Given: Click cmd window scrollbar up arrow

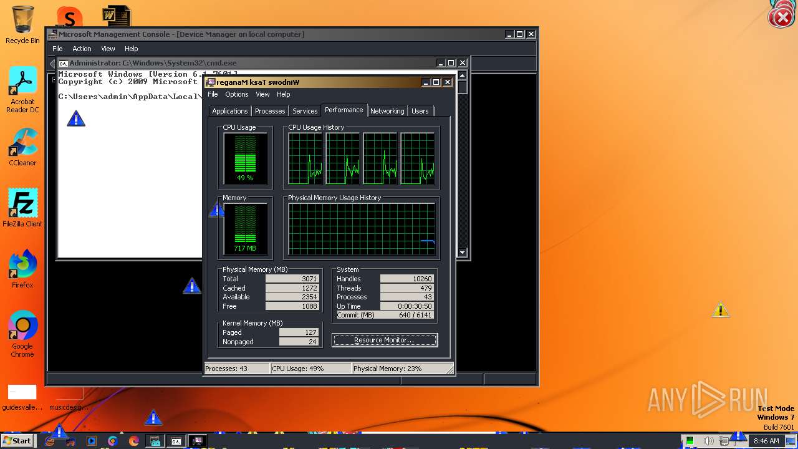Looking at the screenshot, I should [x=462, y=75].
